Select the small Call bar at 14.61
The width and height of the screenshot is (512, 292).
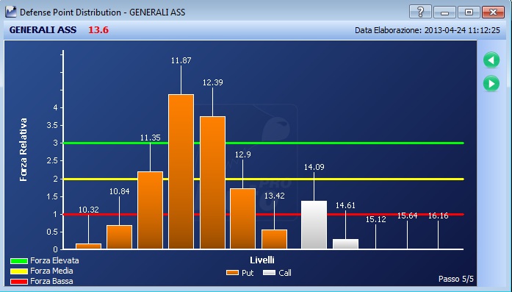click(x=345, y=244)
